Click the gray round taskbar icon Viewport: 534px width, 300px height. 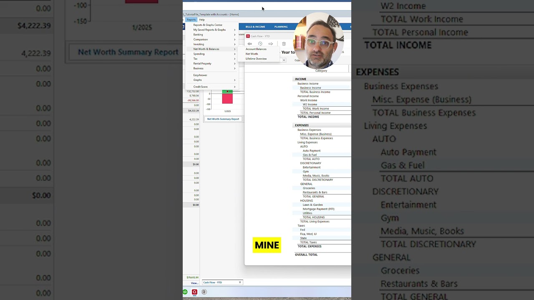(204, 292)
